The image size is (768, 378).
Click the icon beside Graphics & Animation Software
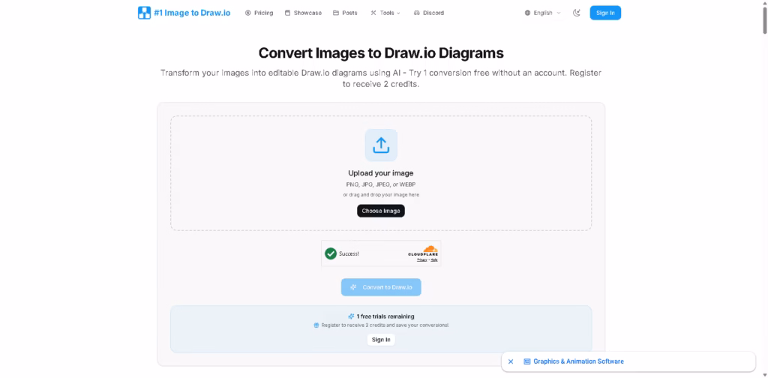pos(527,361)
